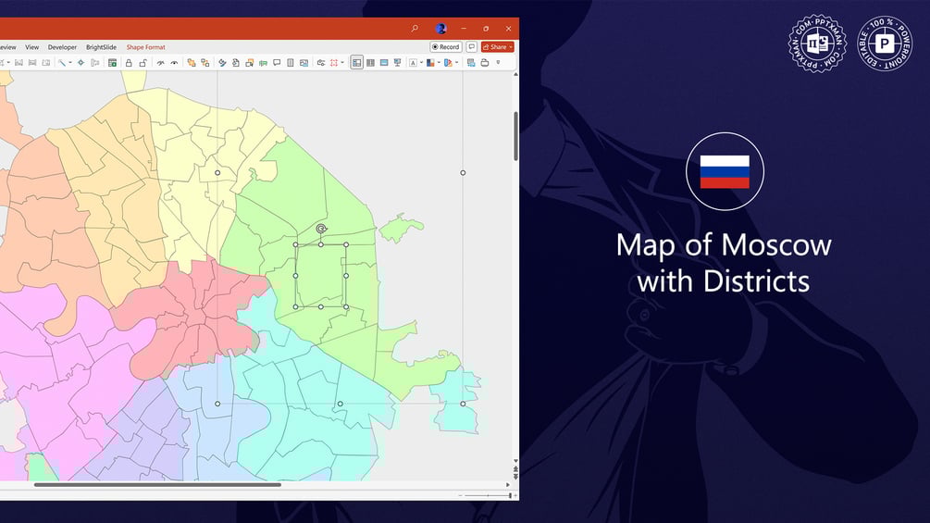Click the blue wide rectangle view icon
Image resolution: width=930 pixels, height=523 pixels.
coord(384,63)
